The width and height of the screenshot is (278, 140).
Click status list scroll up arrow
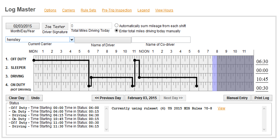pyautogui.click(x=107, y=109)
